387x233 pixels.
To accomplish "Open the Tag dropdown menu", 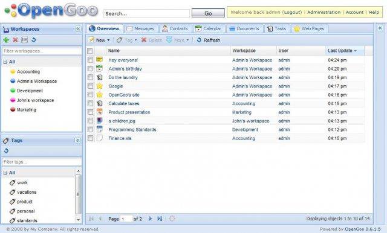I will 127,40.
